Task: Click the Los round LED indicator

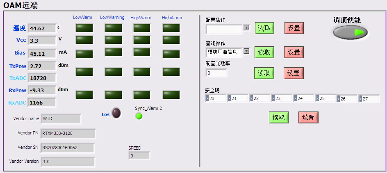Action: click(116, 113)
